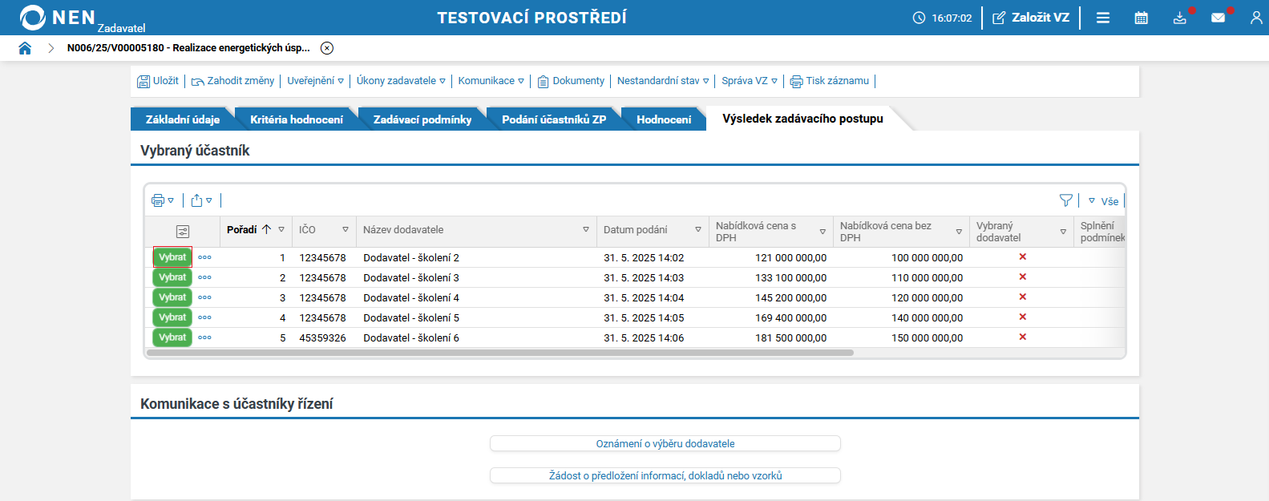The image size is (1269, 501).
Task: Click the table filter funnel icon
Action: click(x=1065, y=200)
